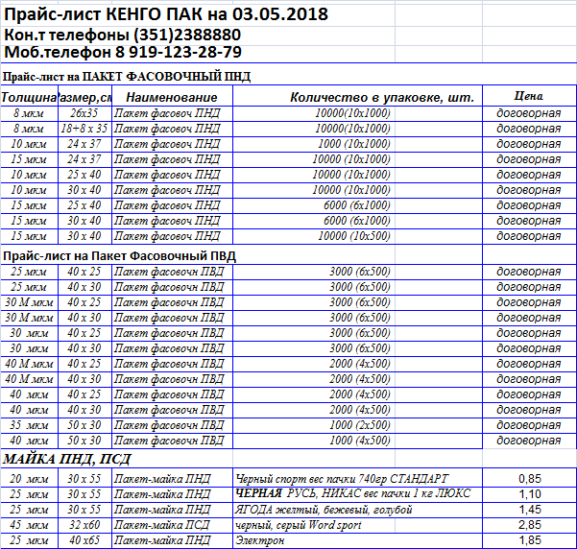Click the price cell '1,85'
Image resolution: width=577 pixels, height=549 pixels.
point(530,540)
